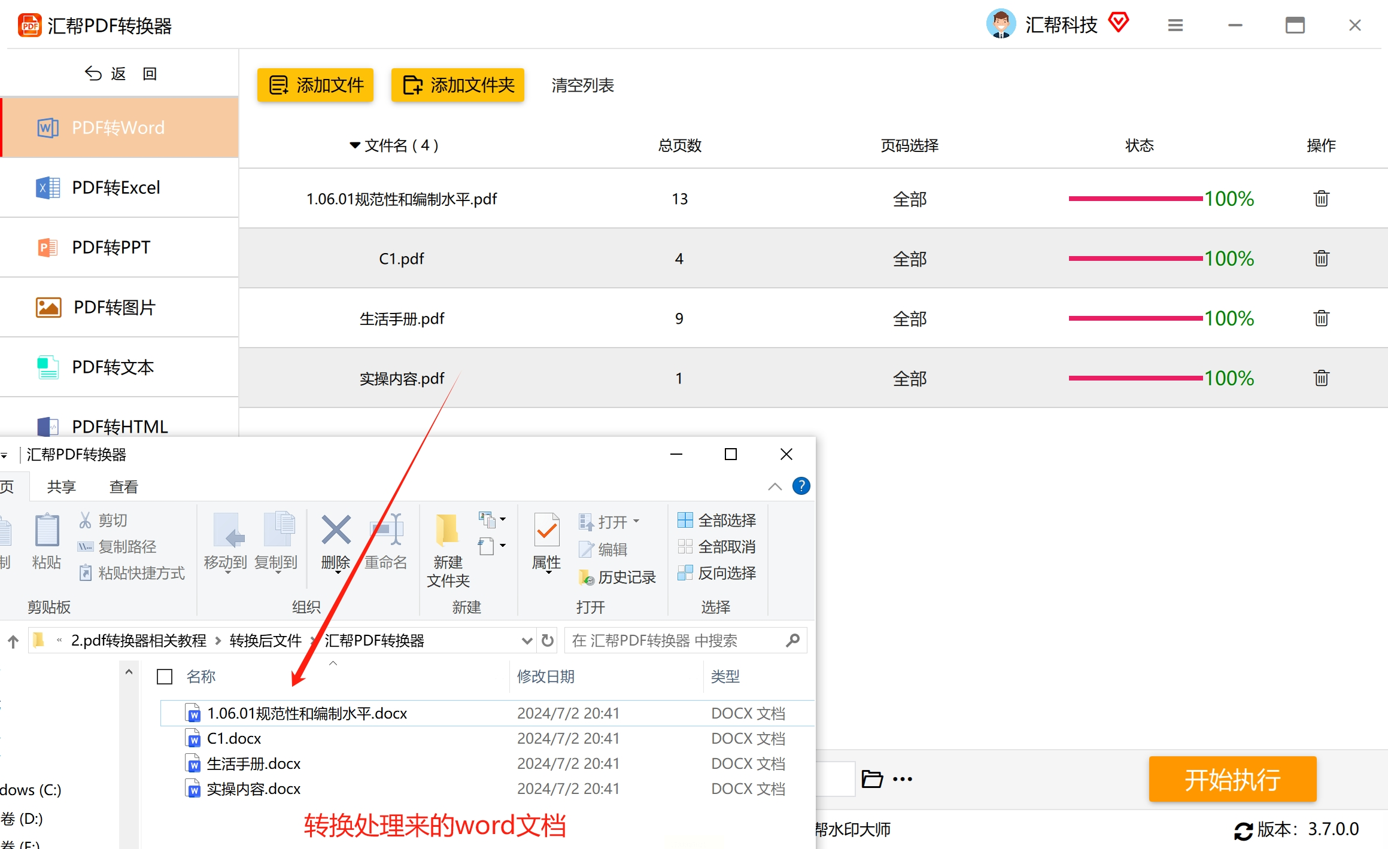1388x849 pixels.
Task: Open PDF转图片 conversion mode
Action: (x=113, y=307)
